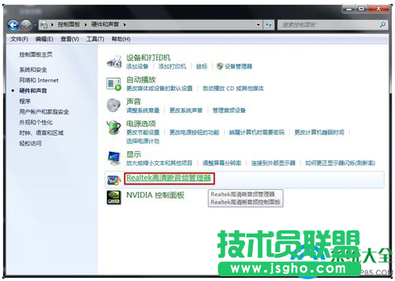This screenshot has height=281, width=395.
Task: Click 添加设备 link
Action: click(137, 66)
